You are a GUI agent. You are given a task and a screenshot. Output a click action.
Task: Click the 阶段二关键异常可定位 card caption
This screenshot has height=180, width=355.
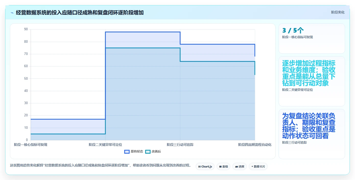point(298,90)
